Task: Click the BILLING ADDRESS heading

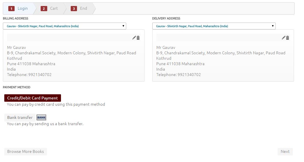Action: [x=15, y=18]
